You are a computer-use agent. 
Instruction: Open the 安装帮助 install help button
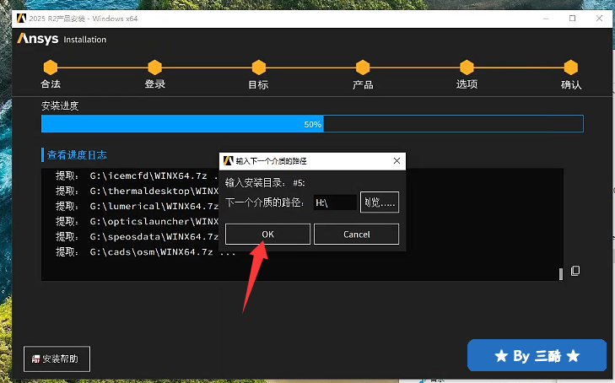coord(57,359)
